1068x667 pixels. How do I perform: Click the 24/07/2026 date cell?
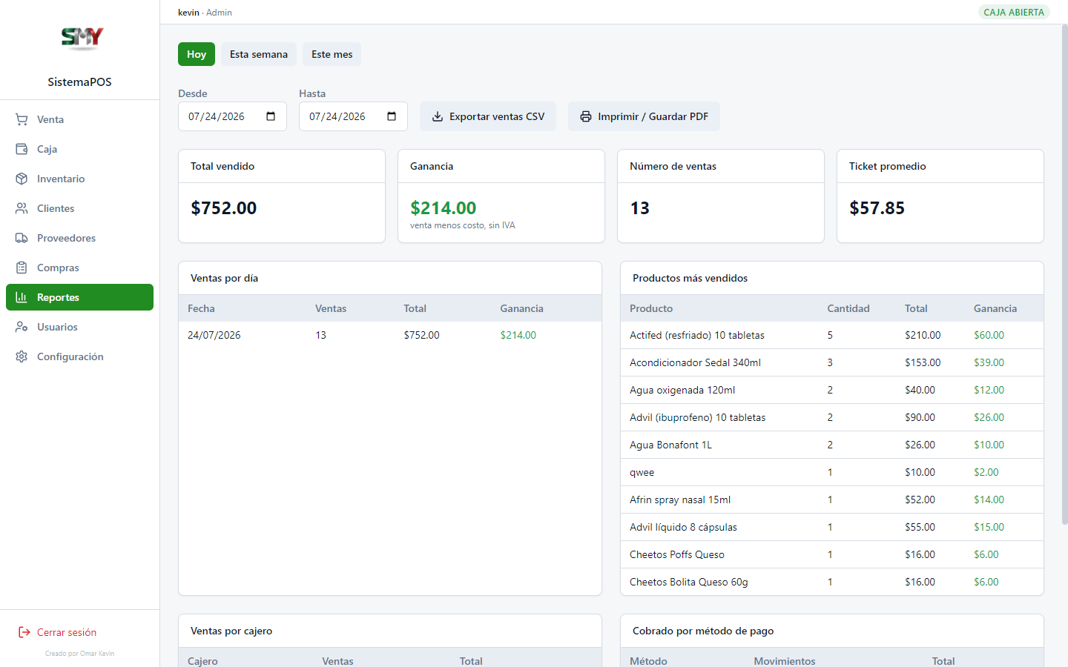(214, 335)
